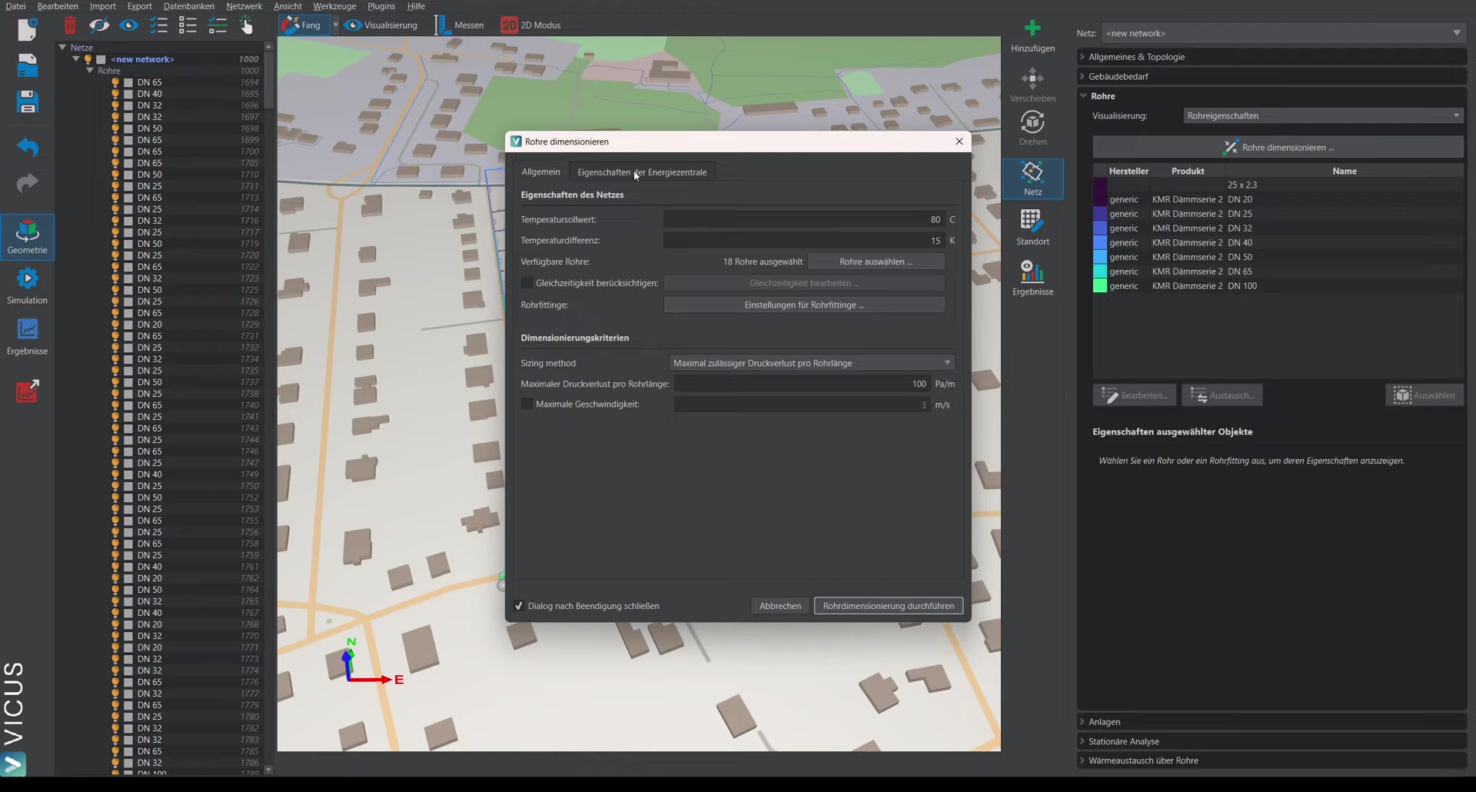Open the Netz network selector dropdown
This screenshot has width=1476, height=792.
click(1283, 33)
